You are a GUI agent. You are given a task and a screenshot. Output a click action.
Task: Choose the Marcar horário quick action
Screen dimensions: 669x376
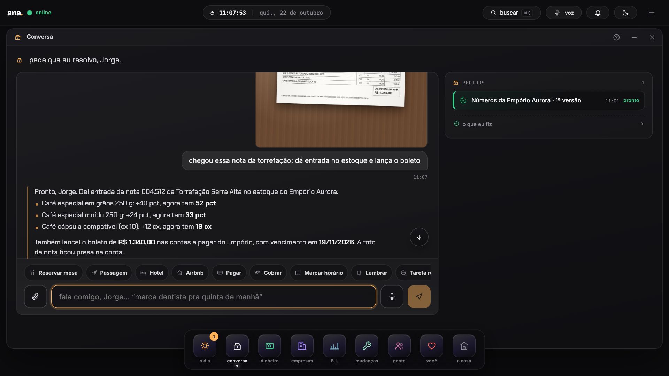tap(319, 273)
